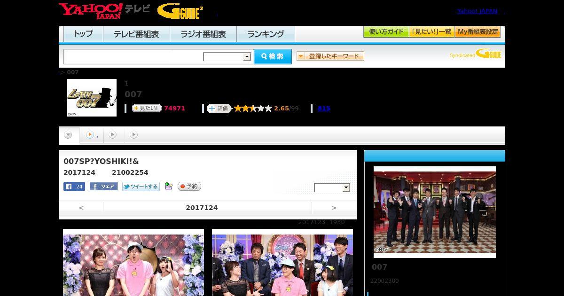Screen dimensions: 564x296
Task: Select the fourth tab with play icon
Action: pos(134,135)
